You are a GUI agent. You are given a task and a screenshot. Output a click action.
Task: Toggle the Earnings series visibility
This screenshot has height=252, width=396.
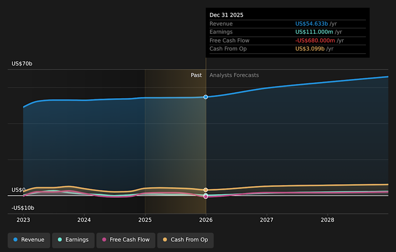click(73, 240)
